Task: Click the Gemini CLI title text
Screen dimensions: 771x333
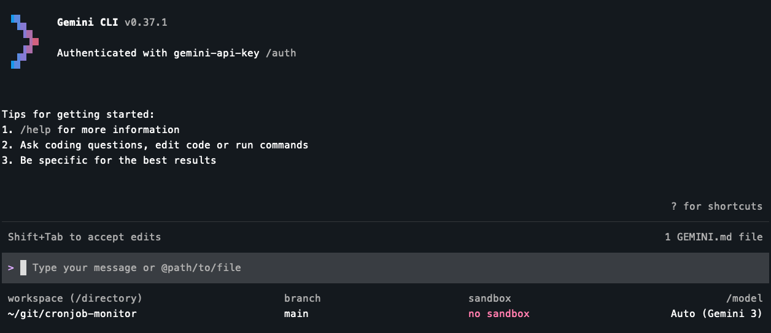Action: click(87, 22)
